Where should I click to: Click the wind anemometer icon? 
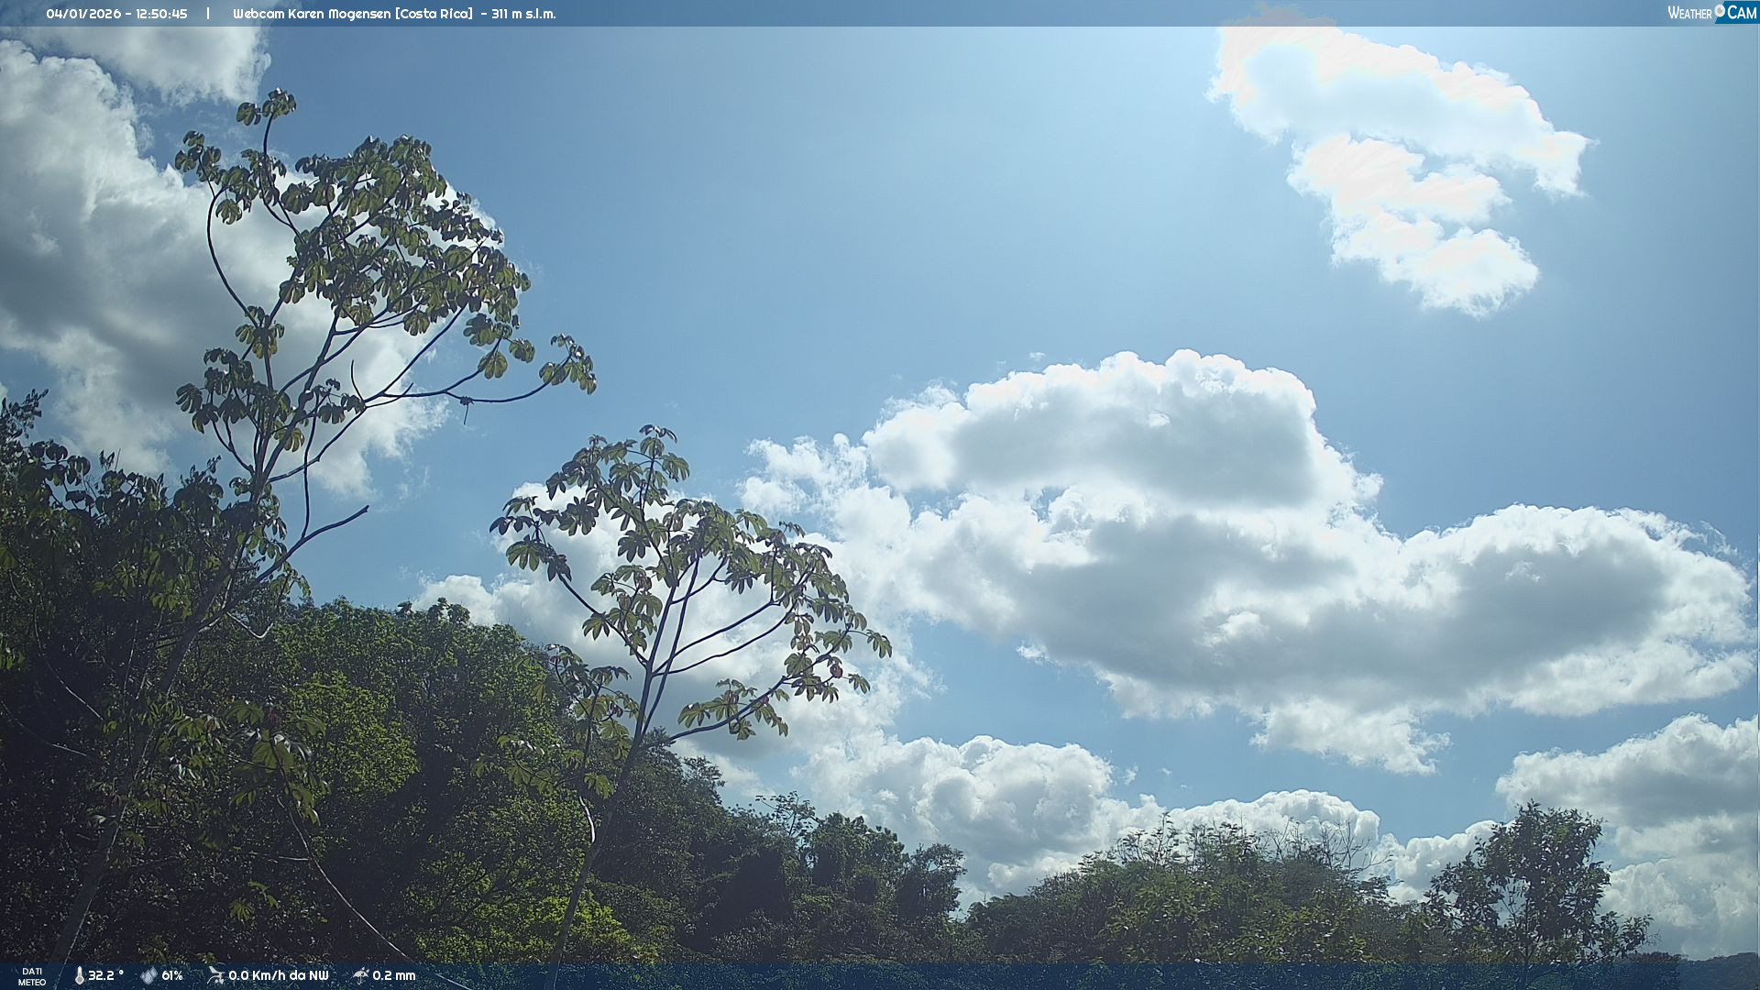pos(215,975)
